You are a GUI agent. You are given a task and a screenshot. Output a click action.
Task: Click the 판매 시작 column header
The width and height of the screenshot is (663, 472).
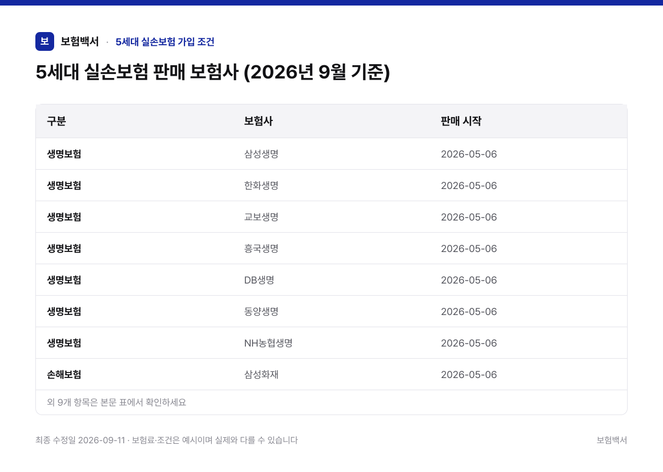click(x=461, y=121)
